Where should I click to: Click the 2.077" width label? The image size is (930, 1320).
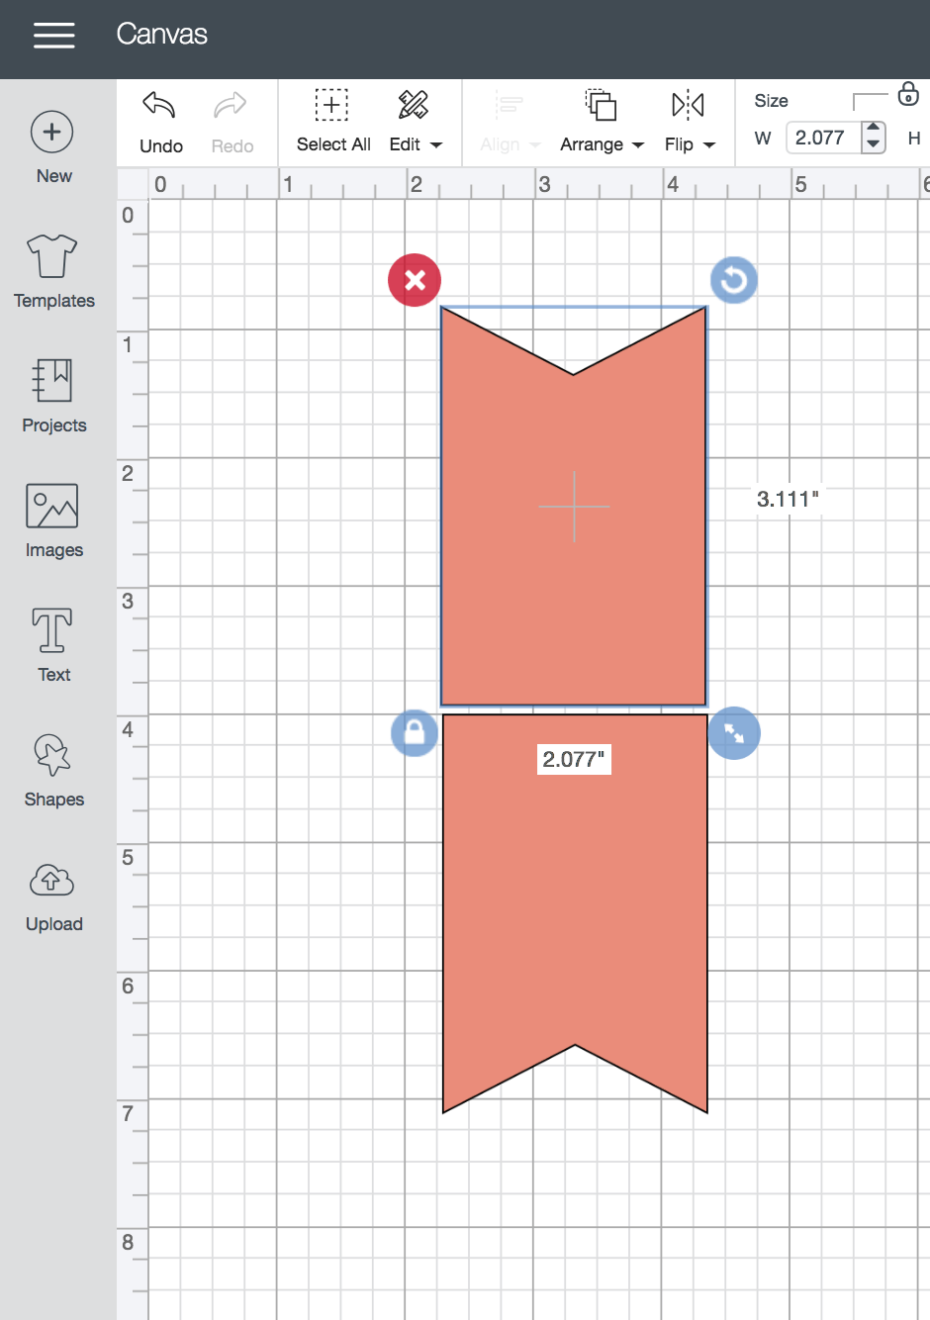point(574,759)
